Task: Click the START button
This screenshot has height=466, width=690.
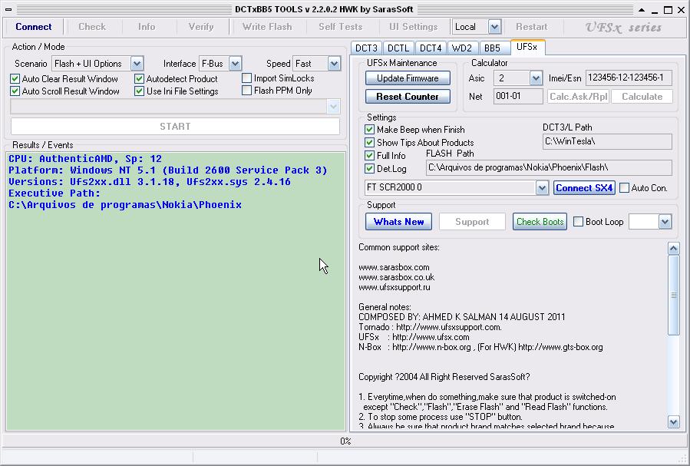Action: [x=175, y=127]
